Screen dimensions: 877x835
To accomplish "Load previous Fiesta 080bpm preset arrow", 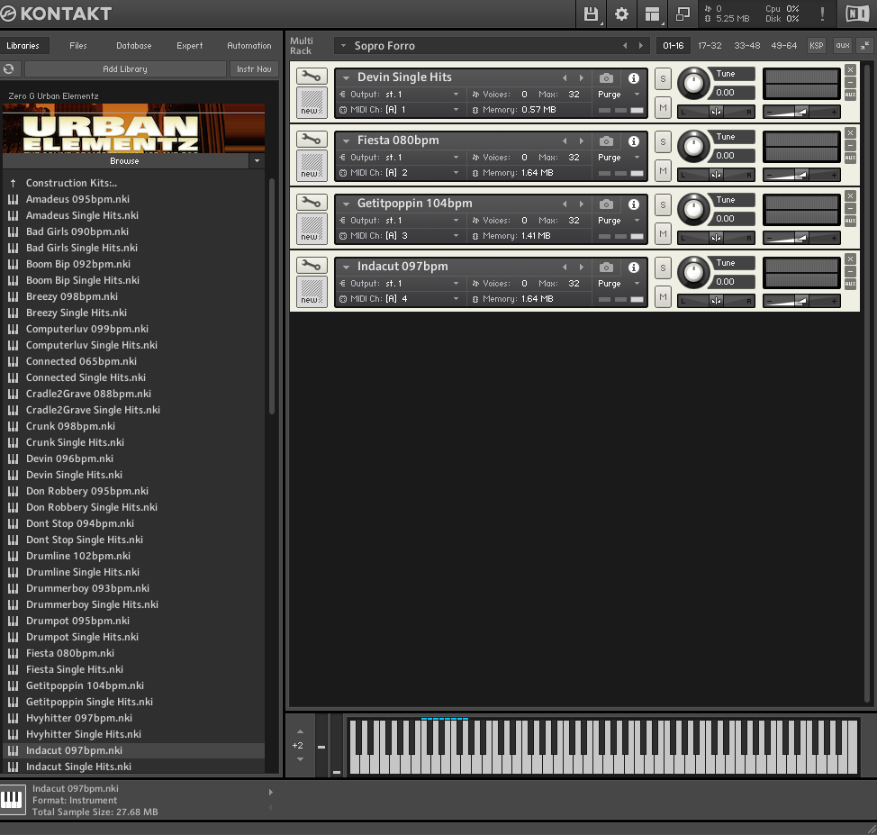I will (565, 141).
